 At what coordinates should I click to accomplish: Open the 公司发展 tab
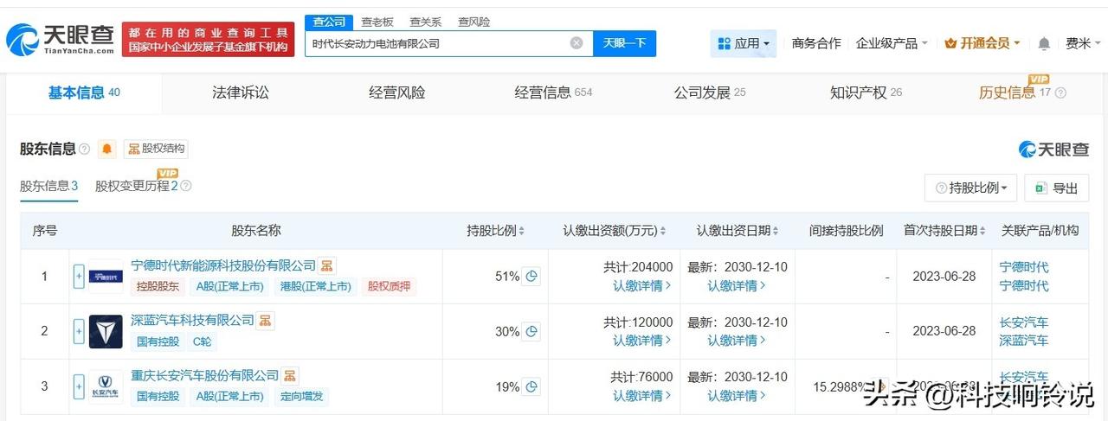(x=710, y=92)
